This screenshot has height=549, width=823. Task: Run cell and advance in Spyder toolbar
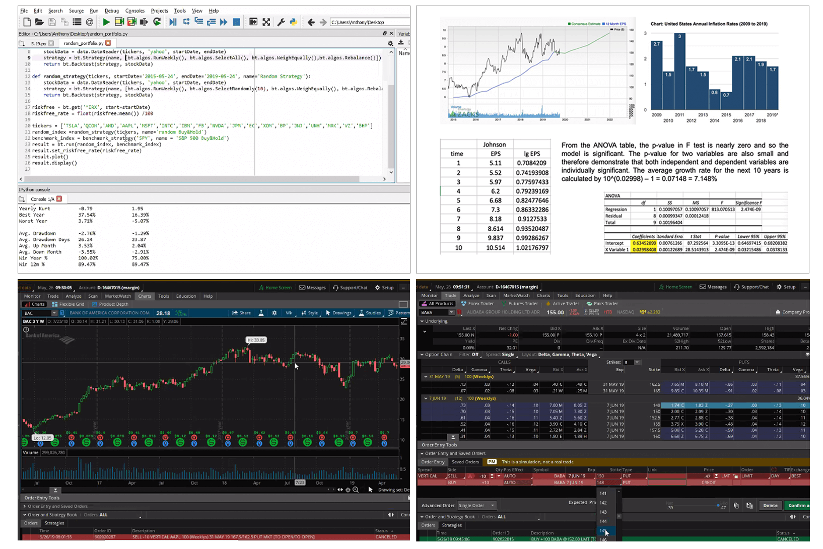[132, 22]
